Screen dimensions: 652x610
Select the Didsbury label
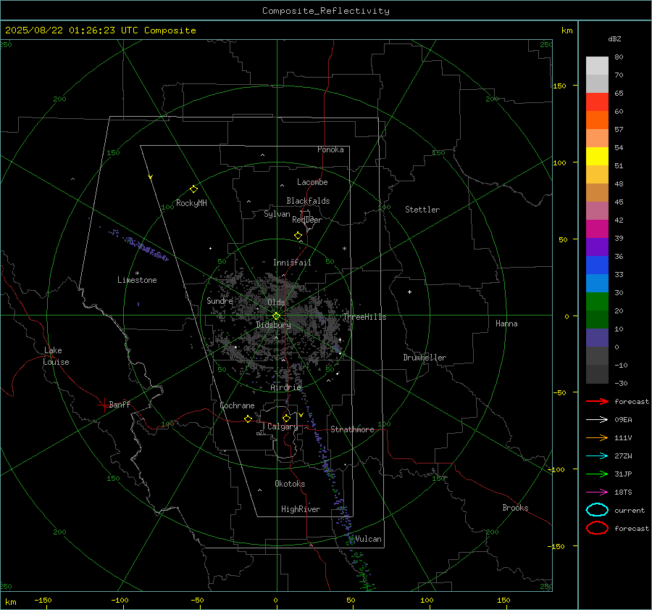pos(273,325)
